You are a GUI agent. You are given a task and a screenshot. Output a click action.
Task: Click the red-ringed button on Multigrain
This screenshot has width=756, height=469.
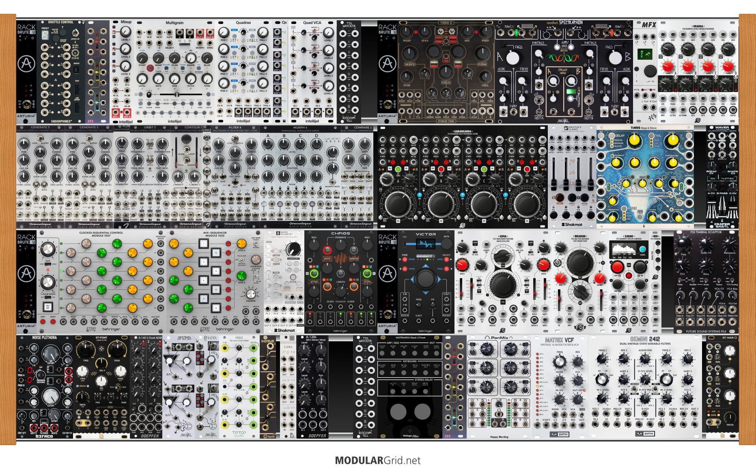click(x=150, y=68)
